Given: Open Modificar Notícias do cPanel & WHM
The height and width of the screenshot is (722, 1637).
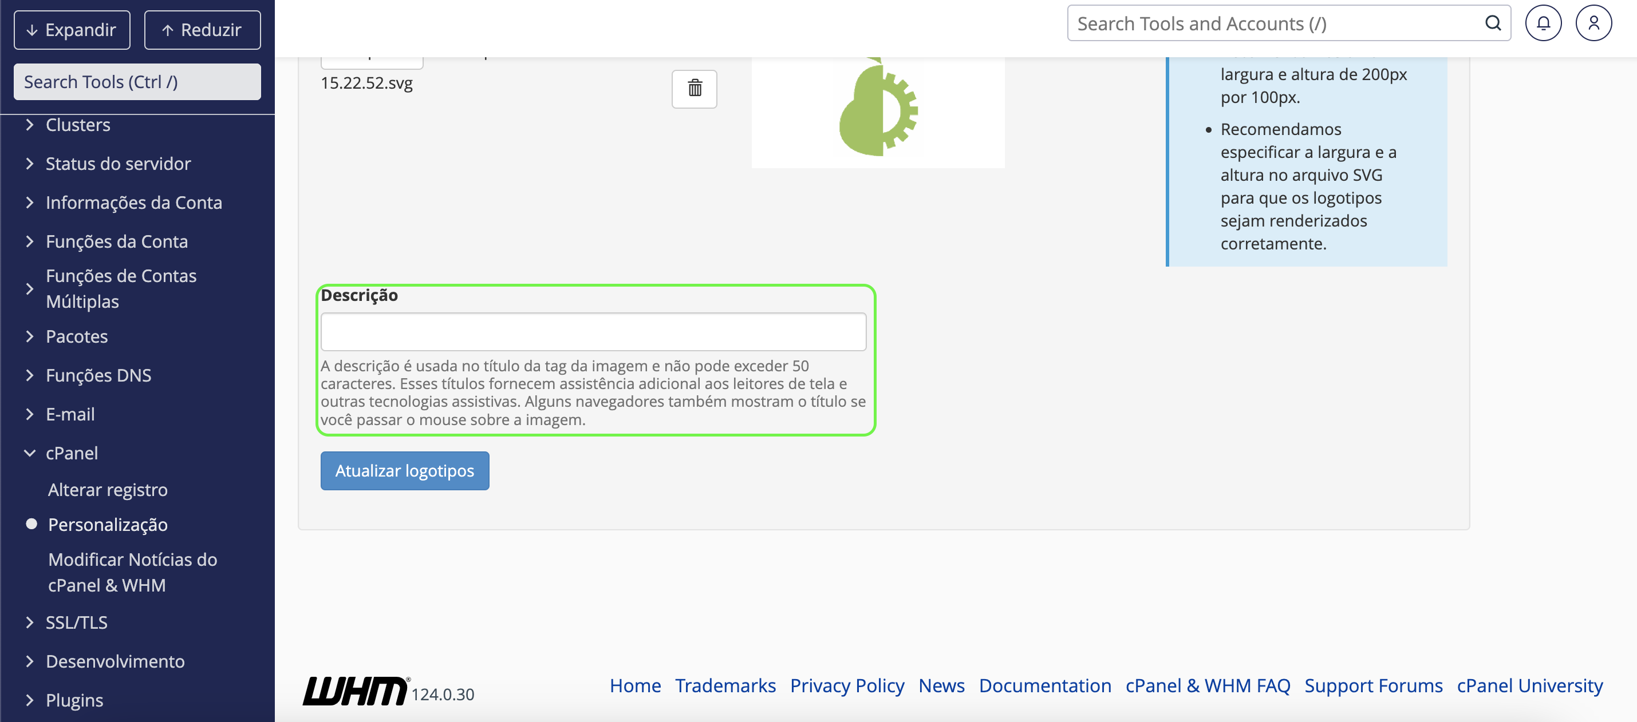Looking at the screenshot, I should [x=132, y=572].
